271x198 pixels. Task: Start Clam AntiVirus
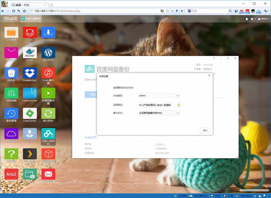pos(30,32)
